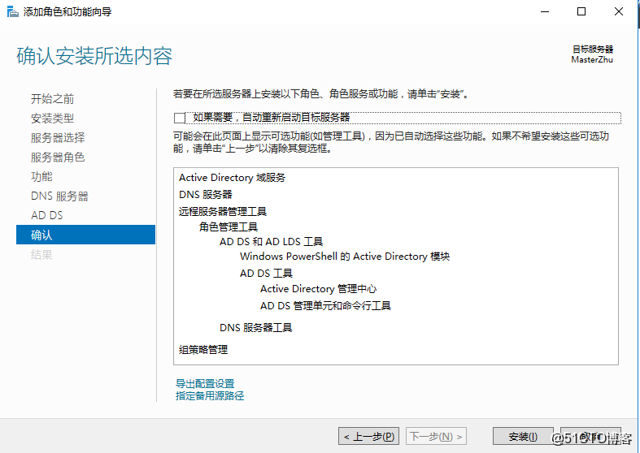Image resolution: width=640 pixels, height=453 pixels.
Task: Minimize the wizard window
Action: point(544,11)
